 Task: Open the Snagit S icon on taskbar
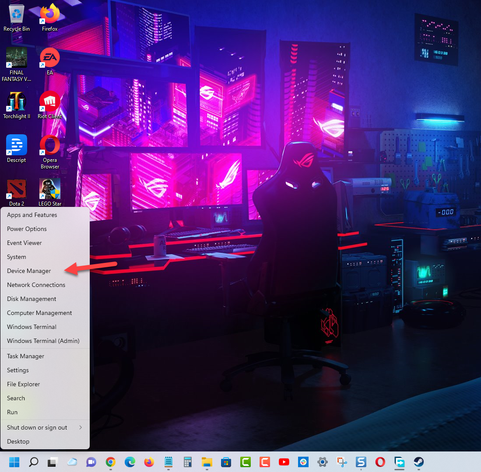361,462
